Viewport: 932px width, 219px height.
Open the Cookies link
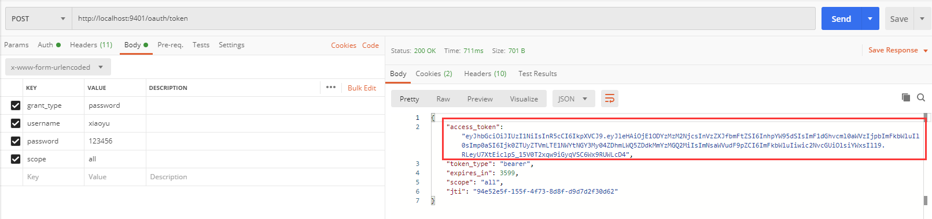pyautogui.click(x=344, y=46)
